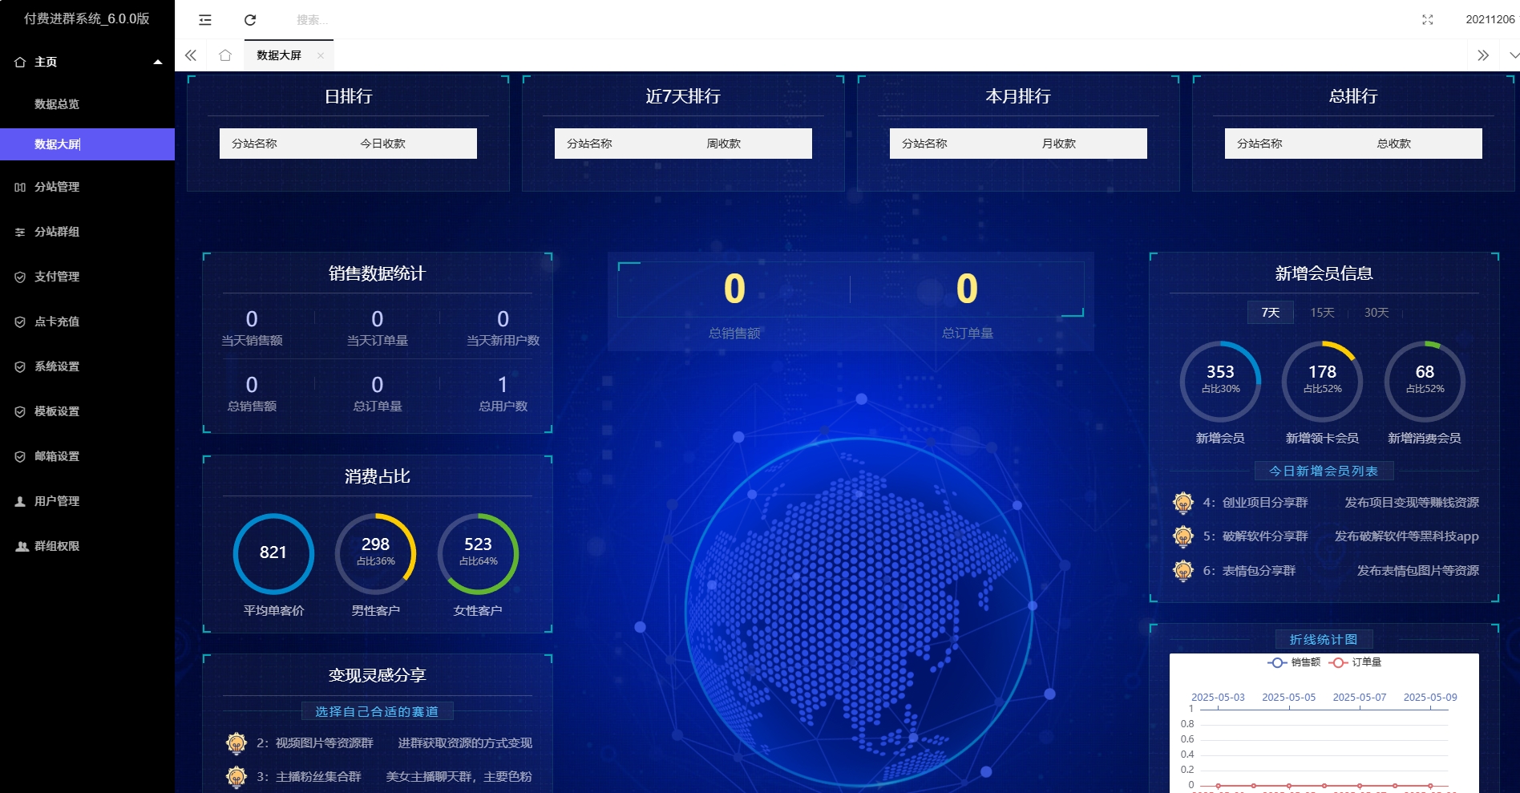Viewport: 1520px width, 793px height.
Task: Toggle the 订单量 chart legend
Action: [1356, 662]
